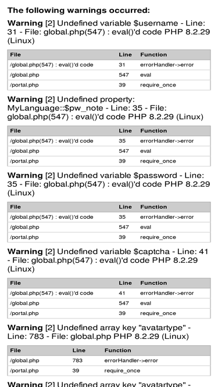
Task: Click the File header in the avatartype table
Action: 15,350
